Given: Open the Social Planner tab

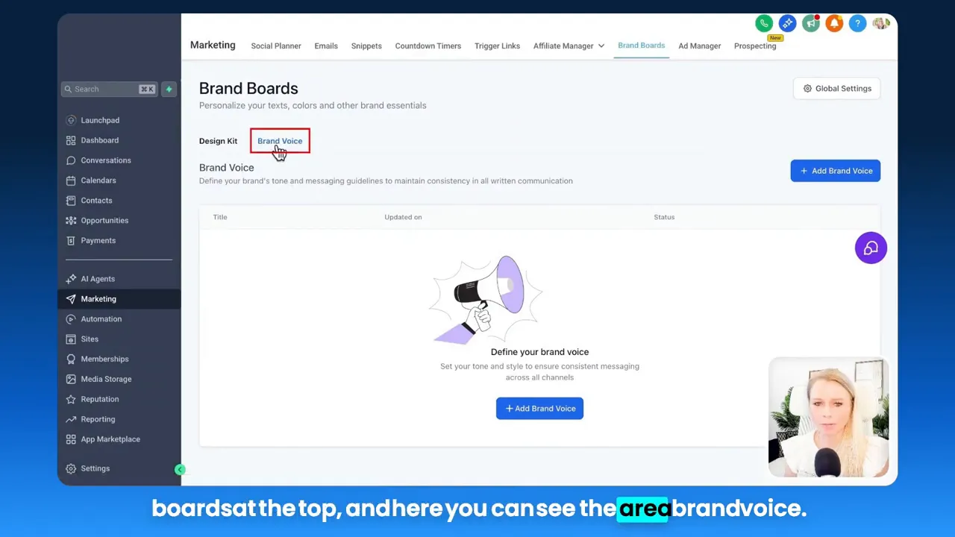Looking at the screenshot, I should point(276,45).
